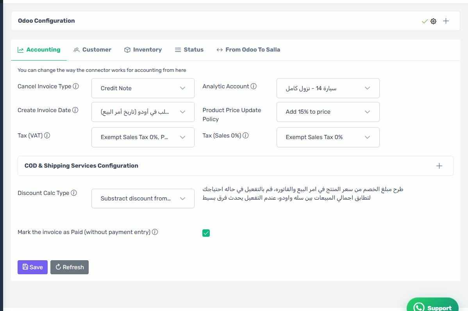
Task: Uncheck Mark the invoice as Paid checkbox
Action: coord(206,233)
